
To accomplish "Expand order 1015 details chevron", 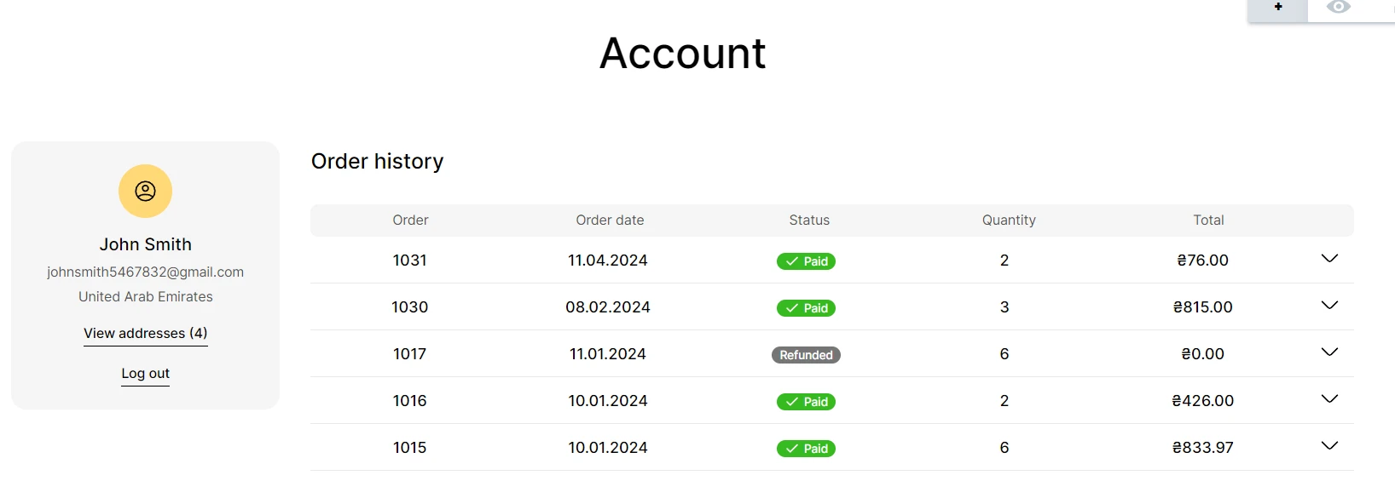I will 1329,446.
